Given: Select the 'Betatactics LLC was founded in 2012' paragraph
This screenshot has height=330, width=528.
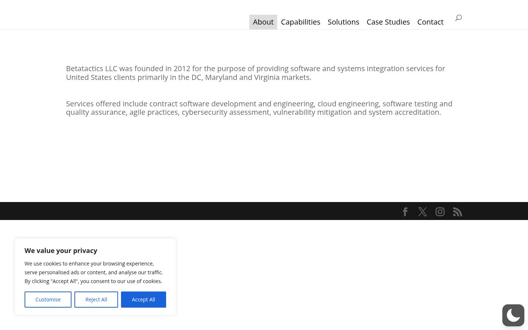Looking at the screenshot, I should click(256, 73).
